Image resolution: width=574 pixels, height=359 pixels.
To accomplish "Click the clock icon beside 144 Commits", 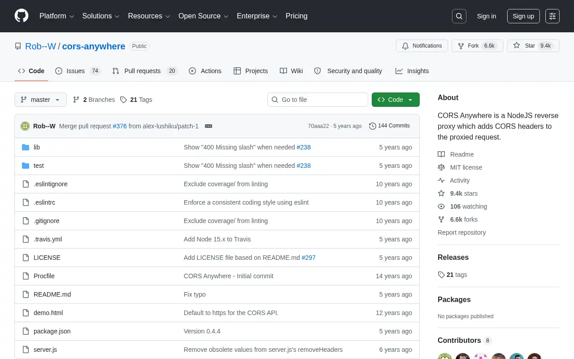I will click(373, 126).
